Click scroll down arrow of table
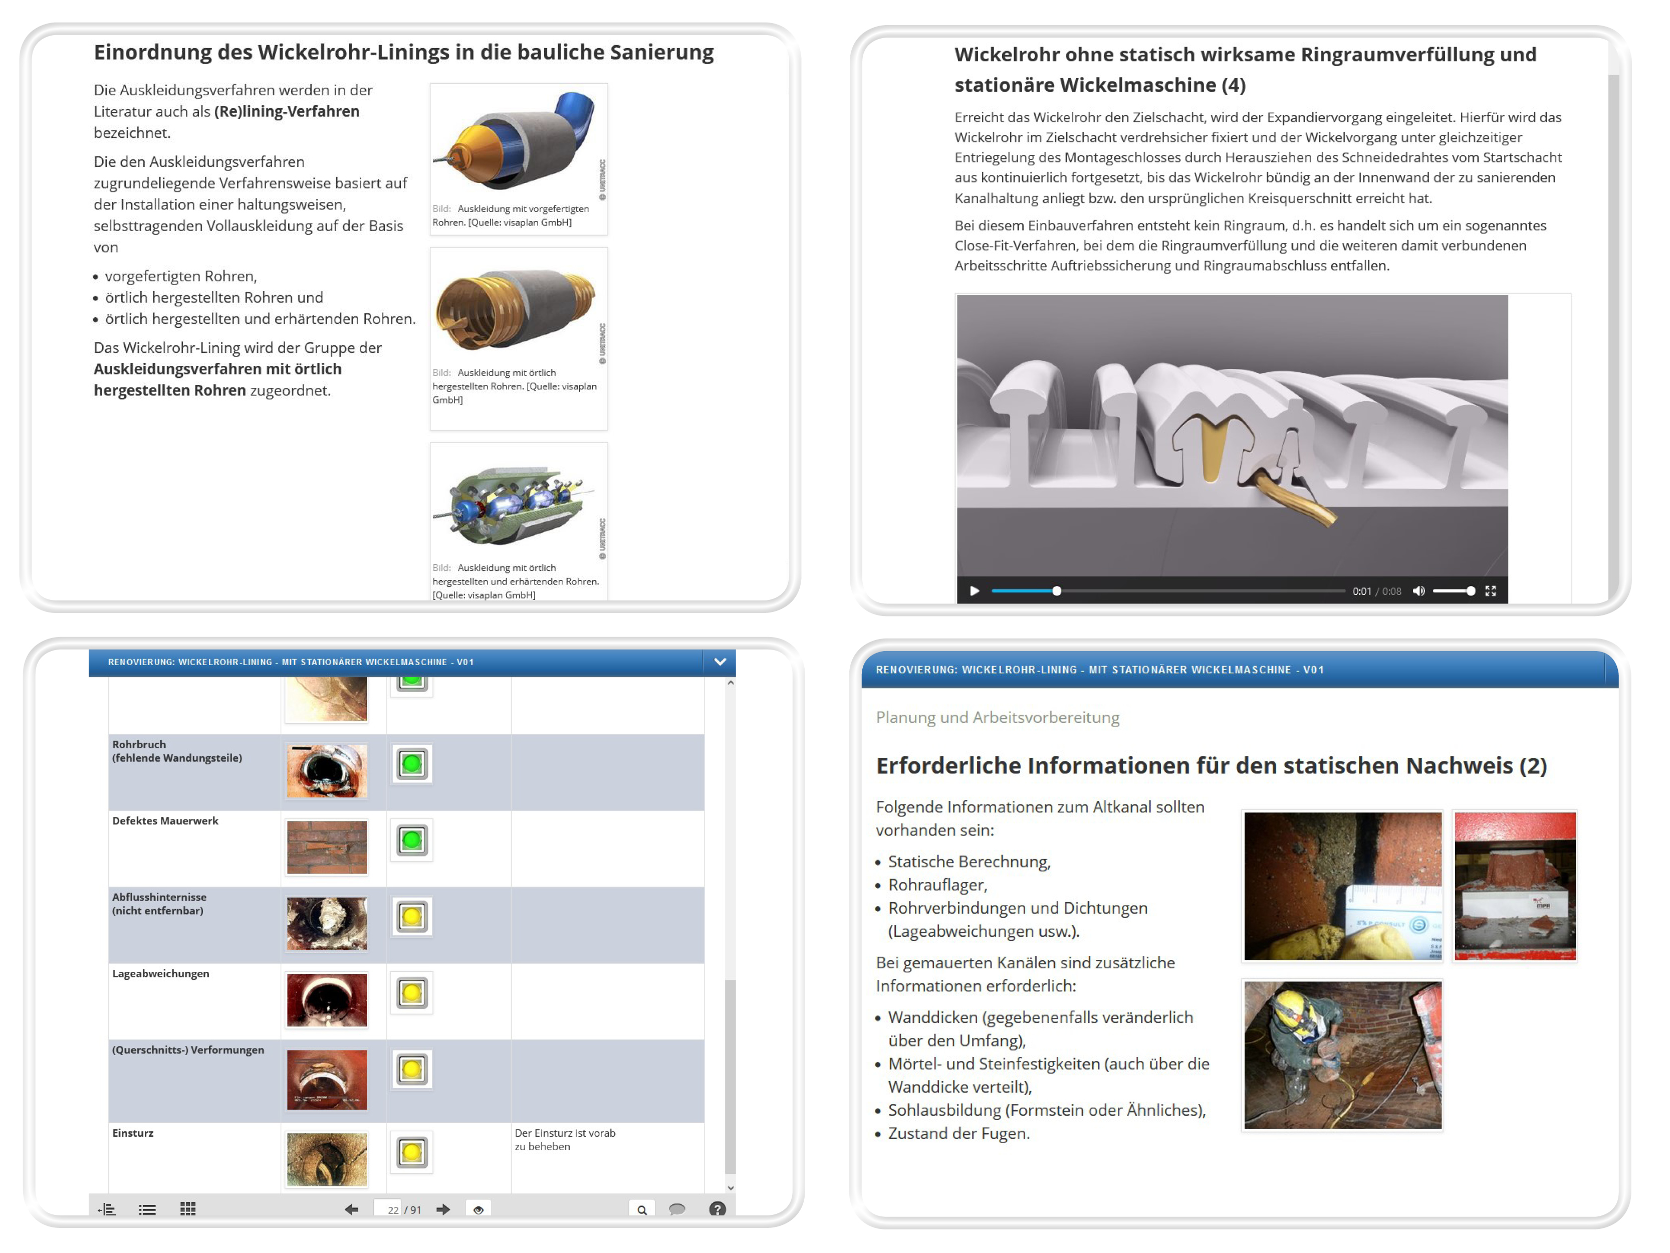This screenshot has width=1670, height=1253. point(730,1187)
